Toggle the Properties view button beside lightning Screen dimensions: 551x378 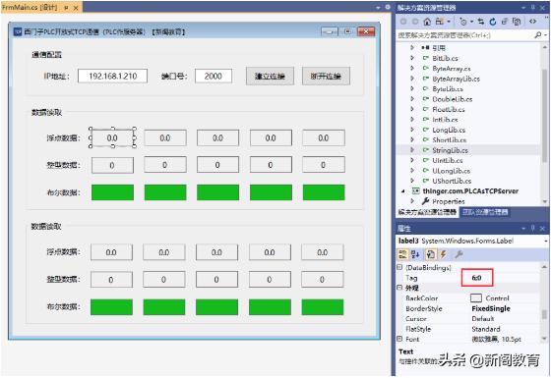431,254
